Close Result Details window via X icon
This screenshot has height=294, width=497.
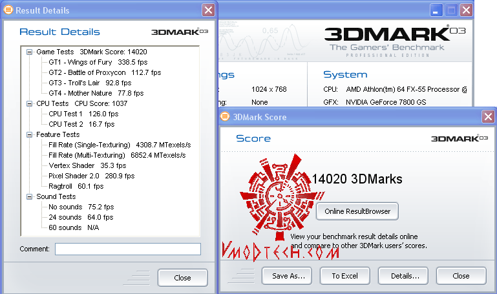pyautogui.click(x=208, y=10)
